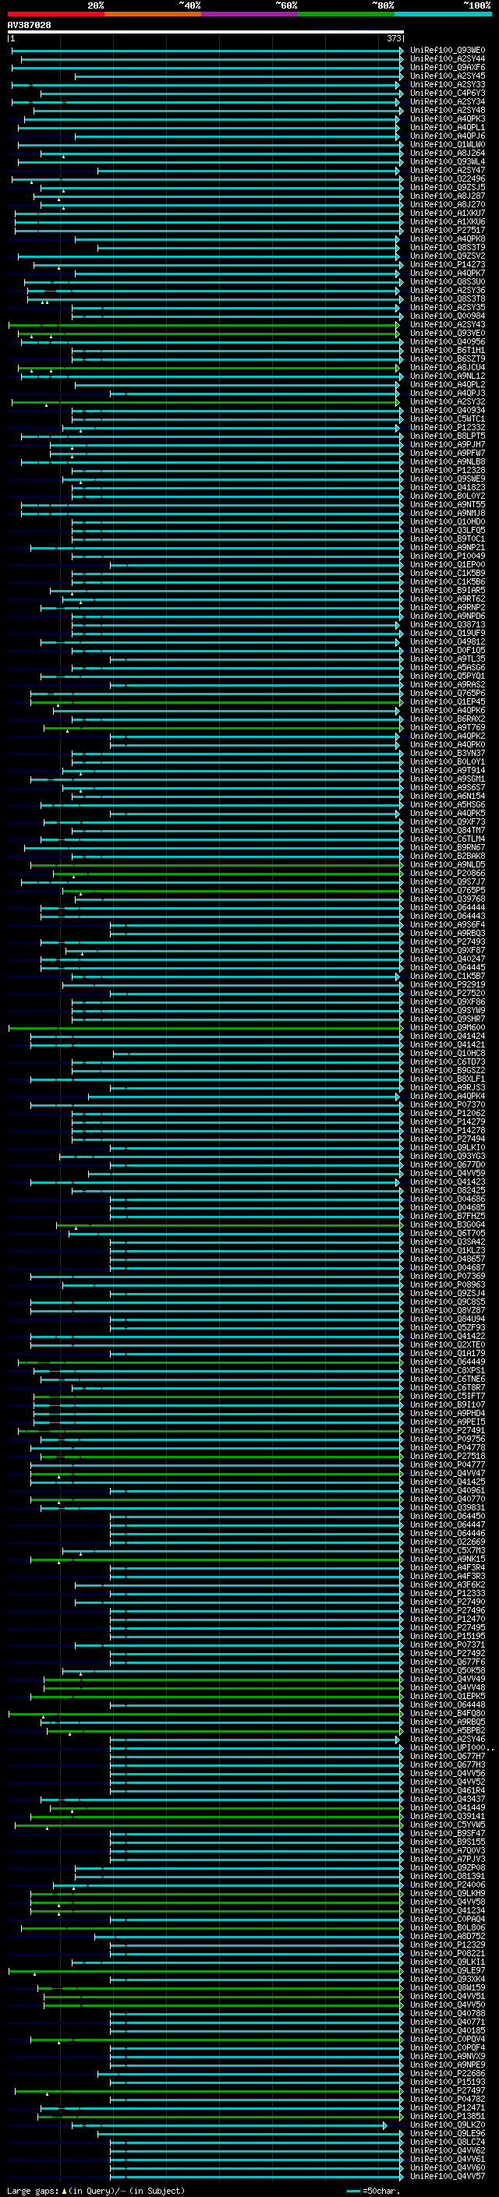
Task: Open hit UniRef100_A2SY44
Action: point(447,59)
